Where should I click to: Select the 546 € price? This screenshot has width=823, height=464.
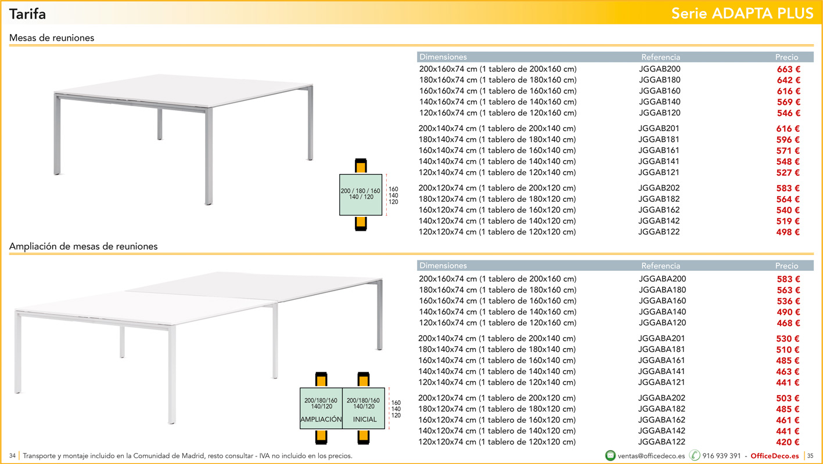(789, 114)
